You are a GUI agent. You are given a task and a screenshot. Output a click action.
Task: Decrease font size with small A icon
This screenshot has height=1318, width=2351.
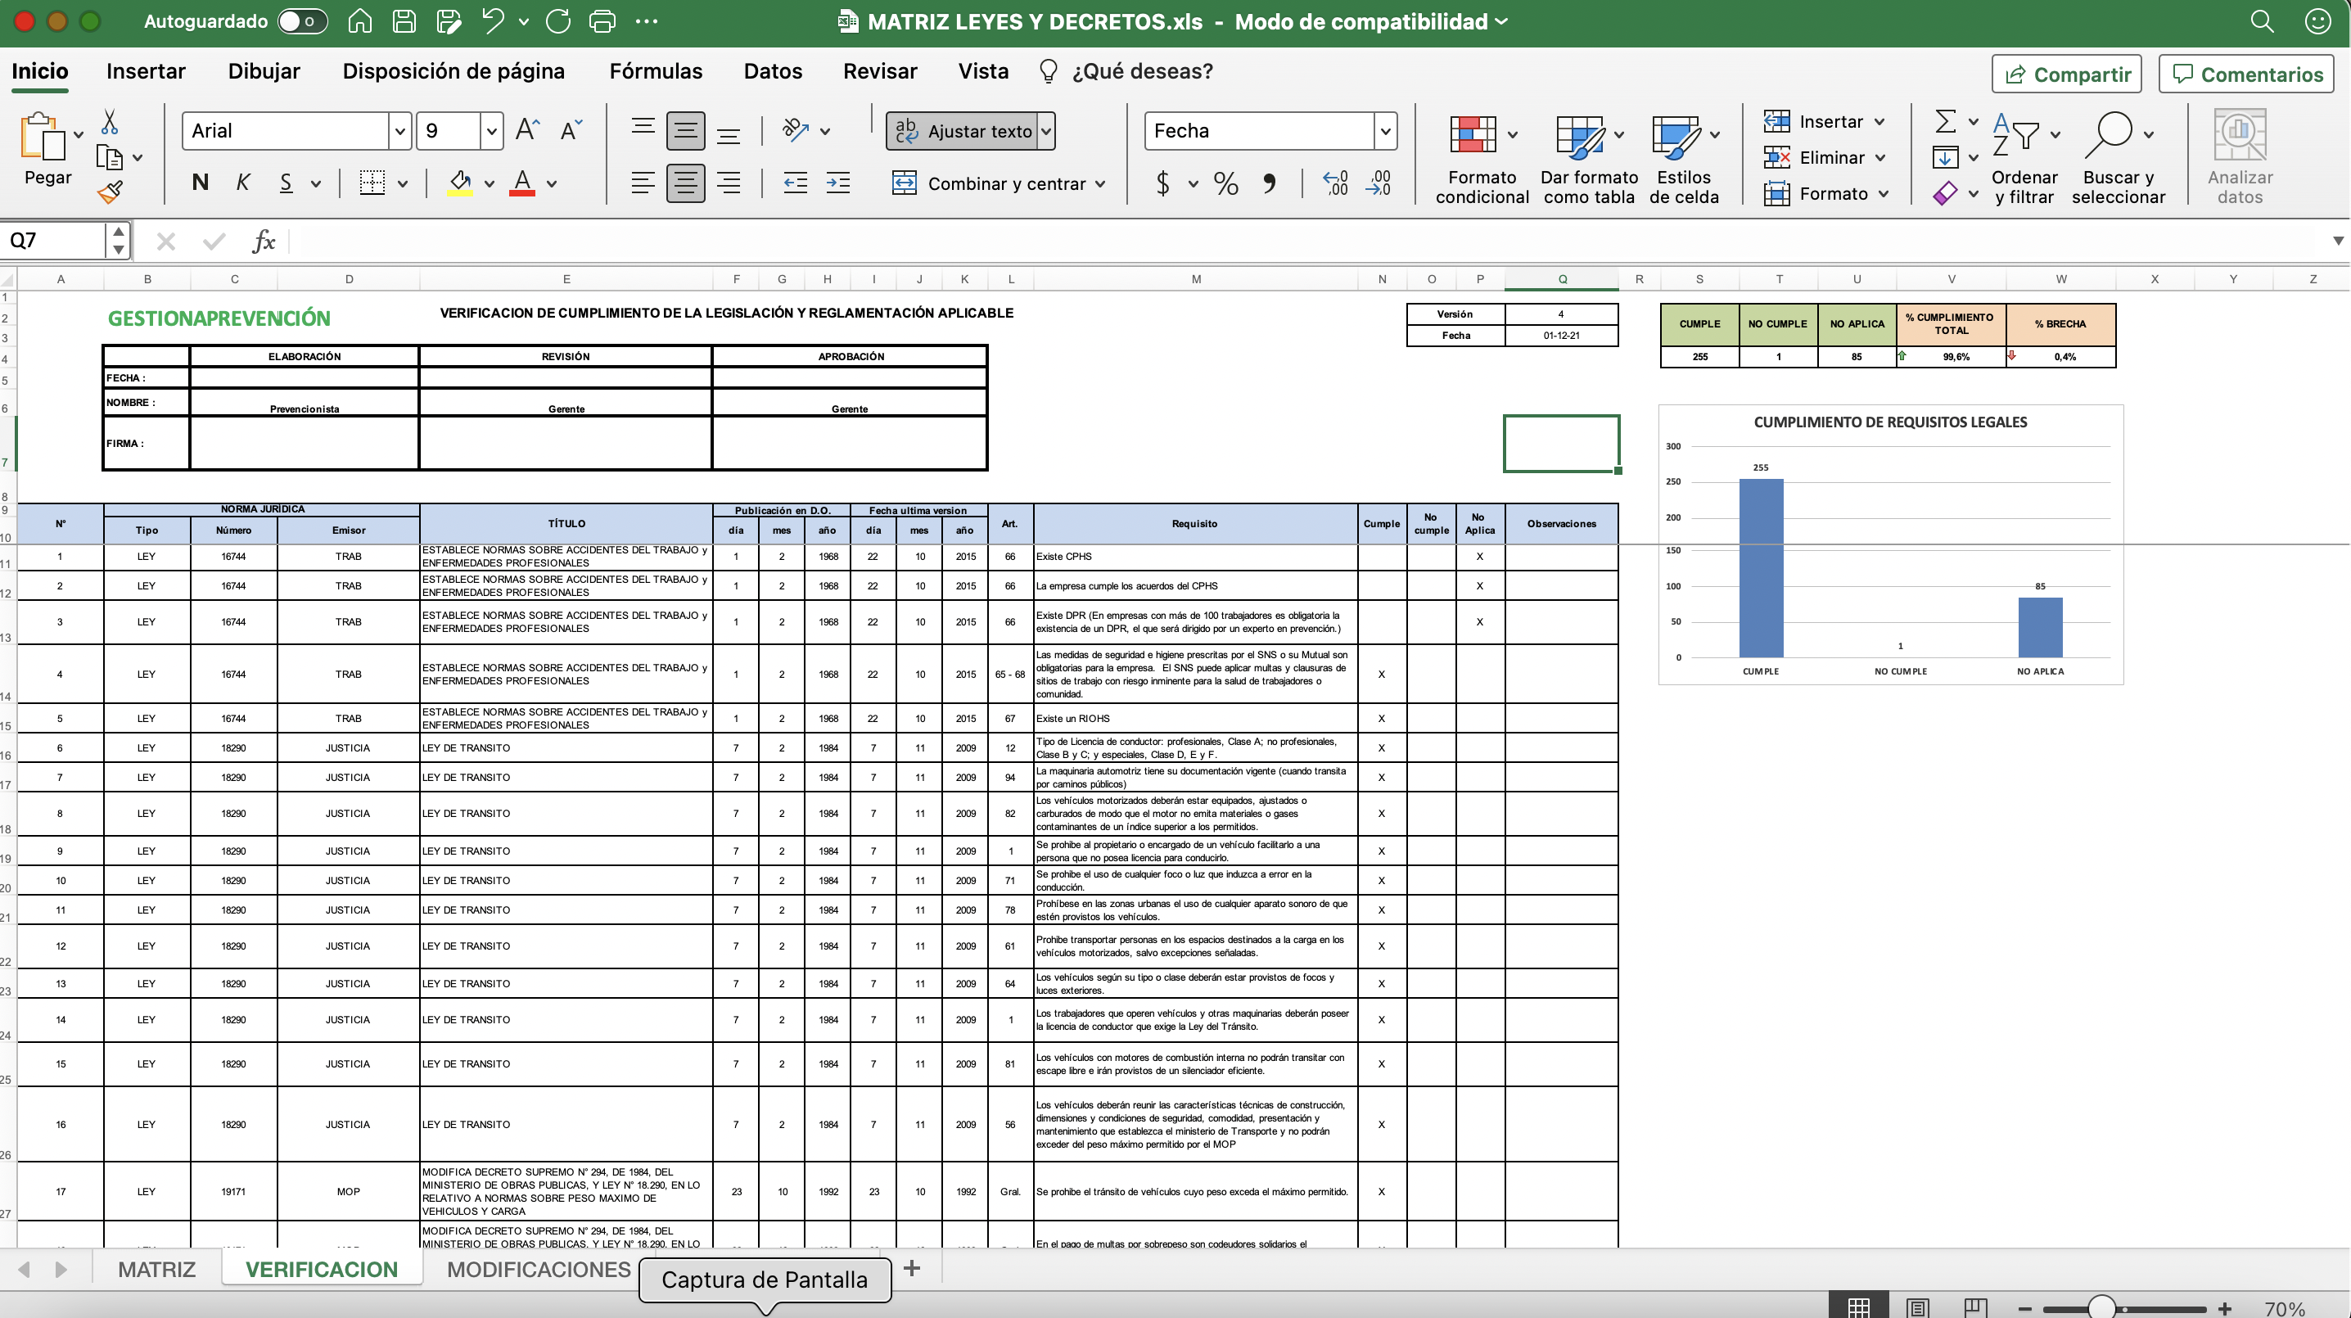[x=571, y=130]
